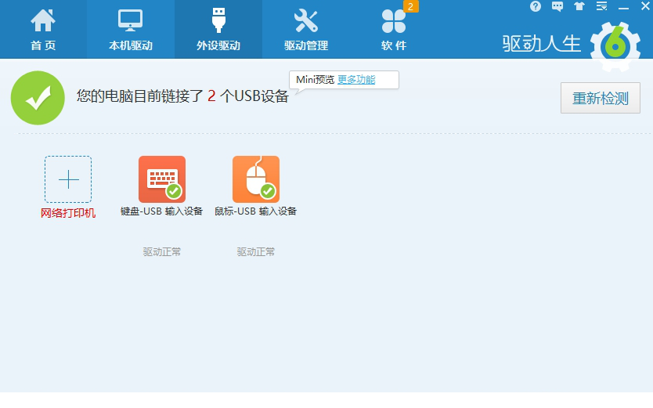653x408 pixels.
Task: Open the main menu dropdown icon
Action: (x=601, y=6)
